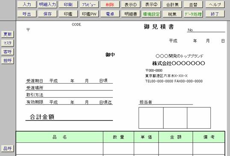The height and width of the screenshot is (156, 230).
Task: Open 明細入力 detail entry
Action: click(47, 5)
